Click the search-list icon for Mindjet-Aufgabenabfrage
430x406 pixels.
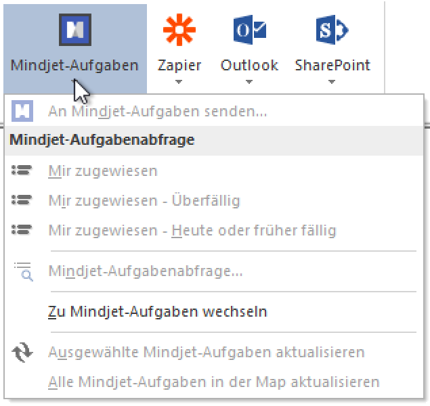(24, 271)
